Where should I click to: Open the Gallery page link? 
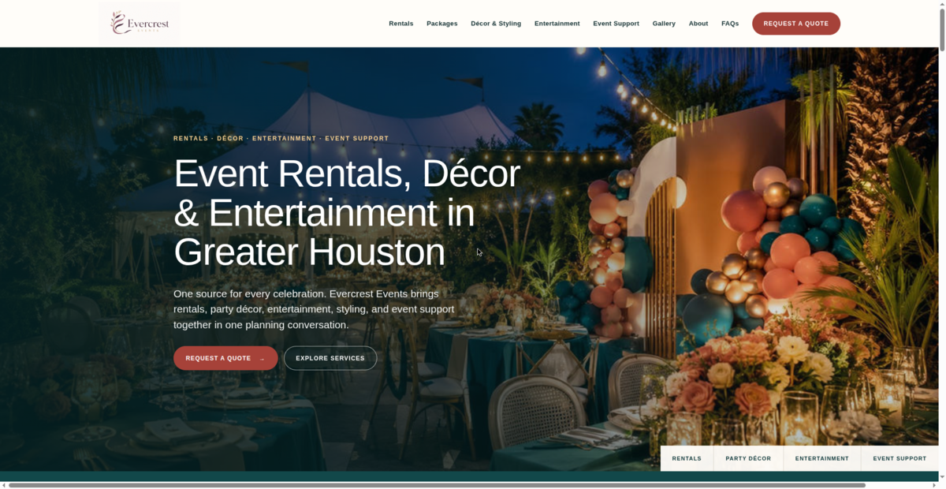coord(664,24)
